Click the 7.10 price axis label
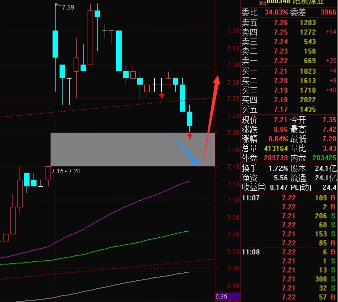Viewport: 338px width, 302px height. pos(233,200)
